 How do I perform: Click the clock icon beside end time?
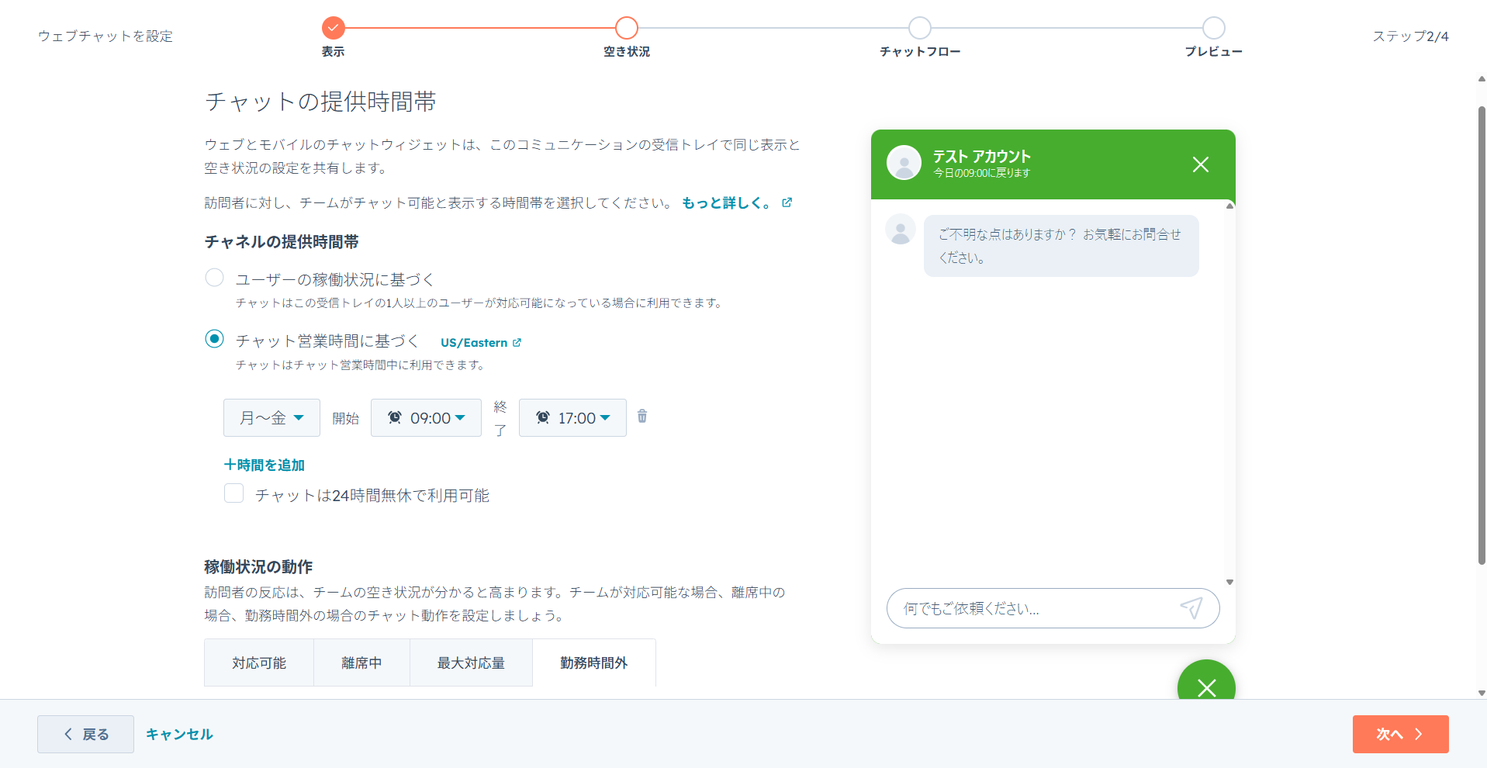point(541,417)
